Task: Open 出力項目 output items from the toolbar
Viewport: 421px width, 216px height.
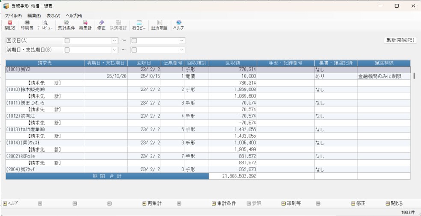Action: pyautogui.click(x=159, y=25)
